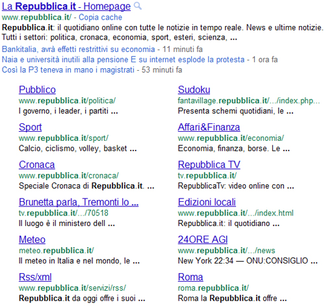The width and height of the screenshot is (325, 307).
Task: Click the meteo.repubblica.it green URL
Action: pos(57,251)
